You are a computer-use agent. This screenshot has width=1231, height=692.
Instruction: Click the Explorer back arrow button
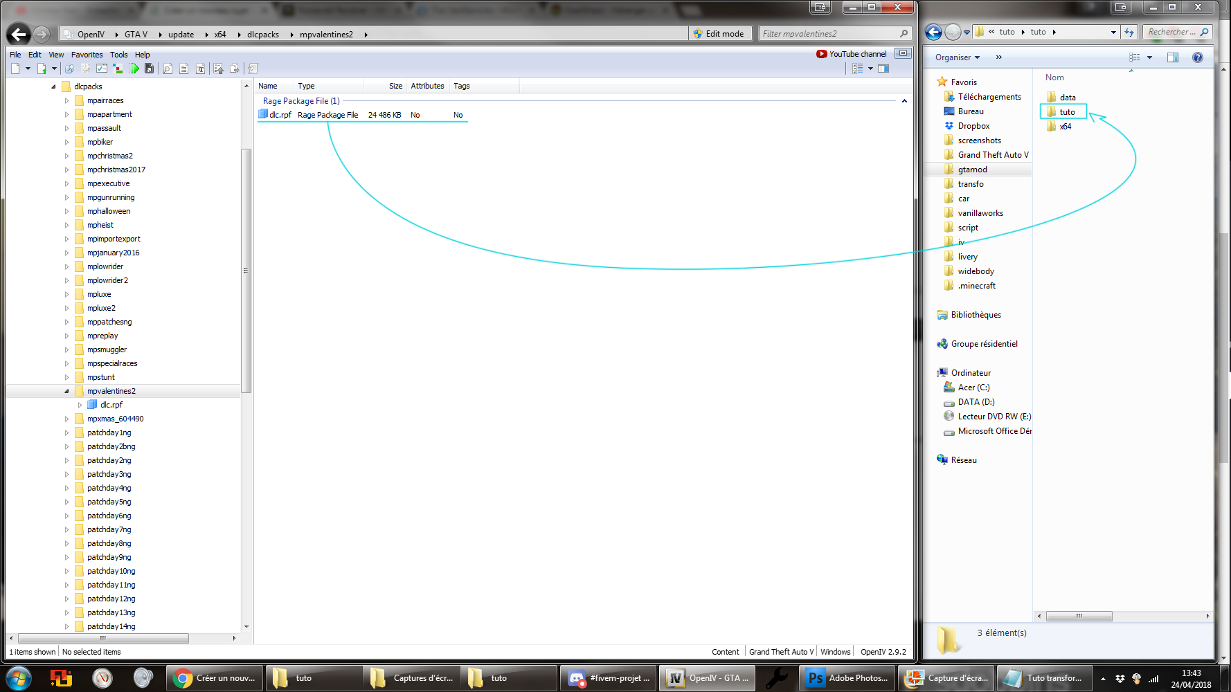point(933,32)
